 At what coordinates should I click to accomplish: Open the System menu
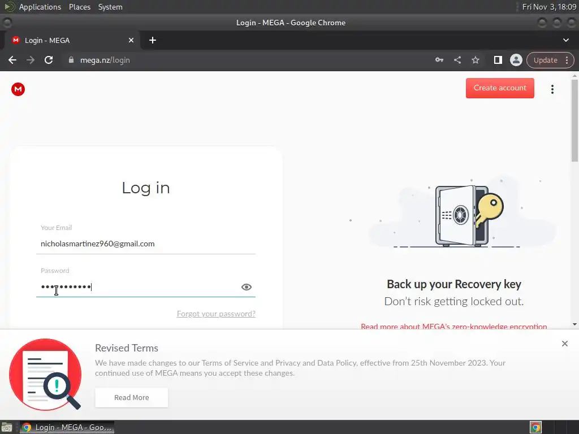click(x=110, y=7)
